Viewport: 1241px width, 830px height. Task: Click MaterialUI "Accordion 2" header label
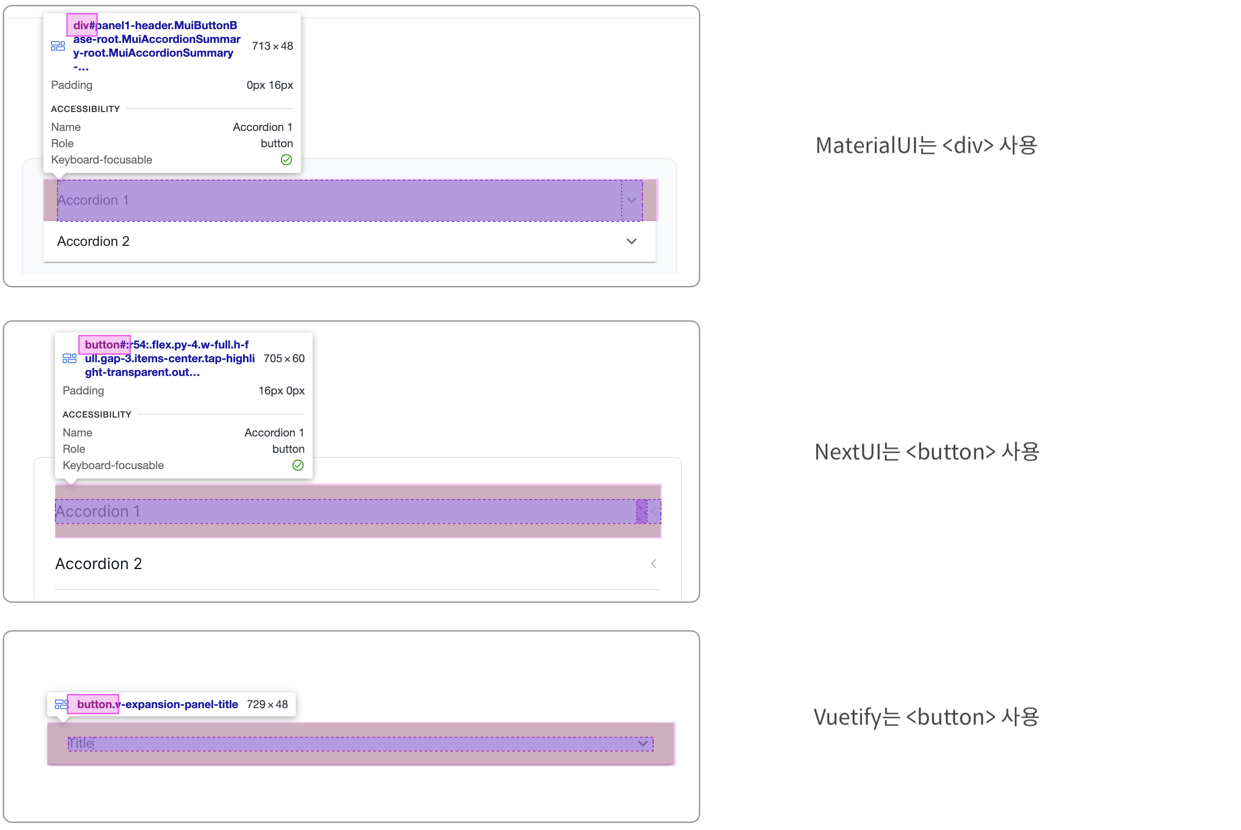(x=93, y=241)
